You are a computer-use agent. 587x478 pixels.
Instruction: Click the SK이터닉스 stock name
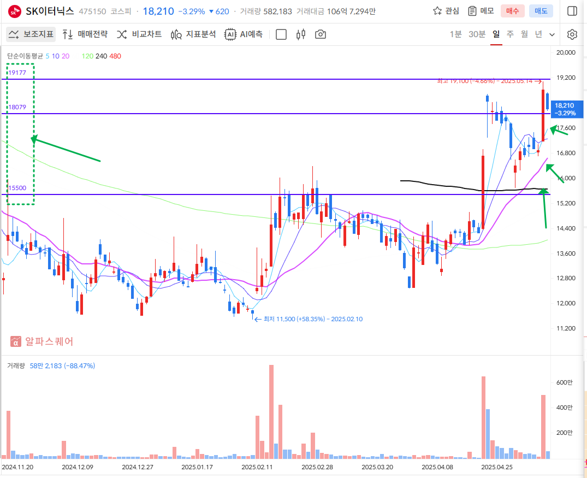point(50,11)
